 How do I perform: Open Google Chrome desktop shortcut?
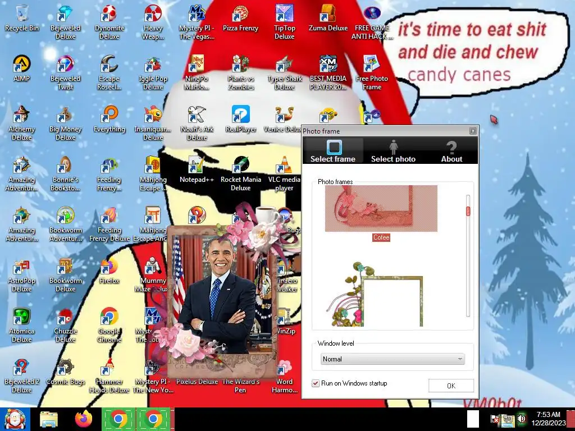(109, 325)
